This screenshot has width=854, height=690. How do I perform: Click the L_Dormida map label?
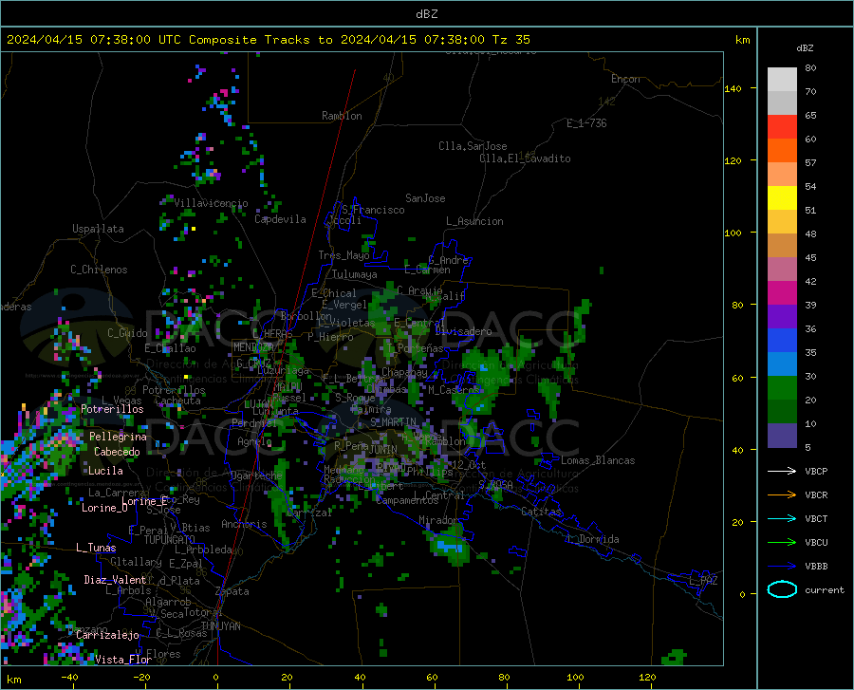tap(592, 539)
